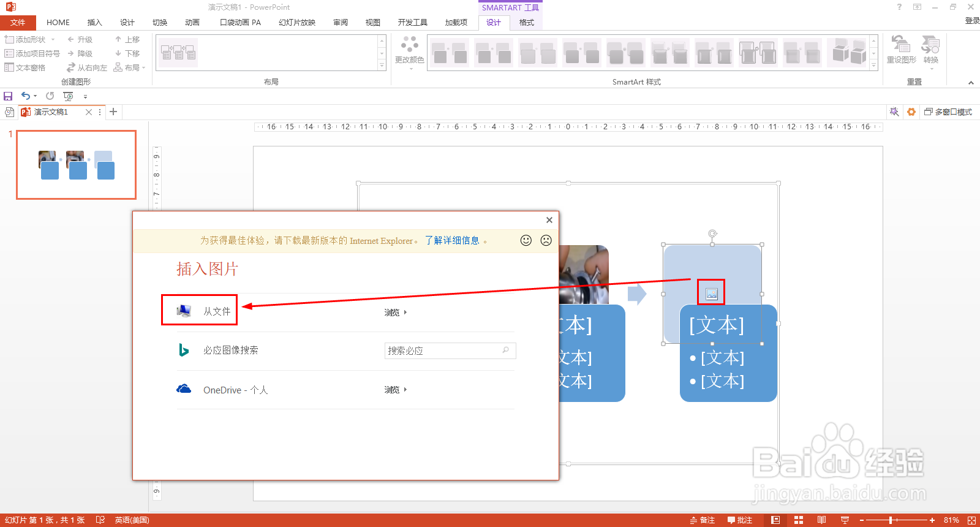Toggle Right to Left (从右向左)
The height and width of the screenshot is (527, 980).
(x=86, y=67)
